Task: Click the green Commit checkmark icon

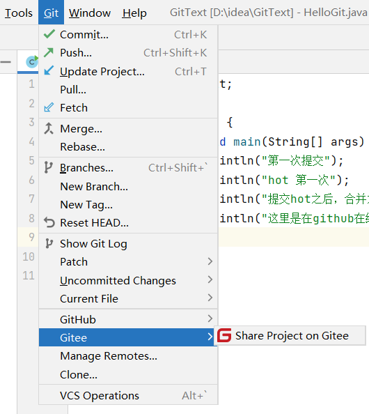Action: [x=49, y=34]
